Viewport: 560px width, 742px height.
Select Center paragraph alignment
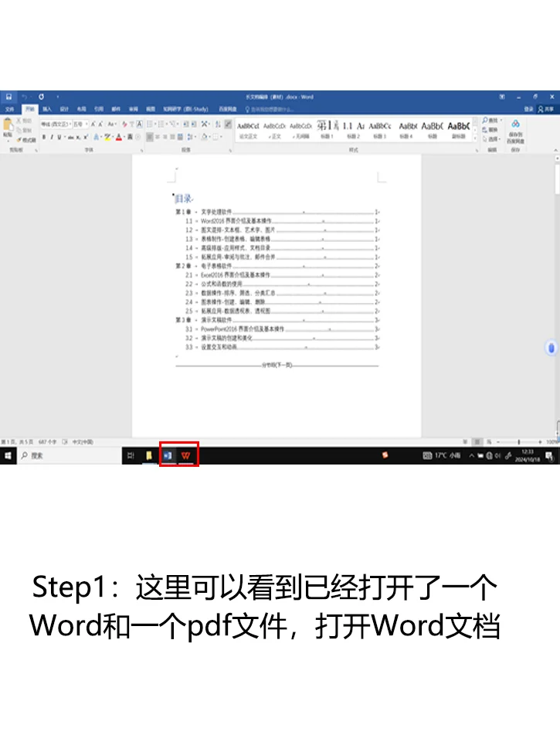pyautogui.click(x=158, y=138)
